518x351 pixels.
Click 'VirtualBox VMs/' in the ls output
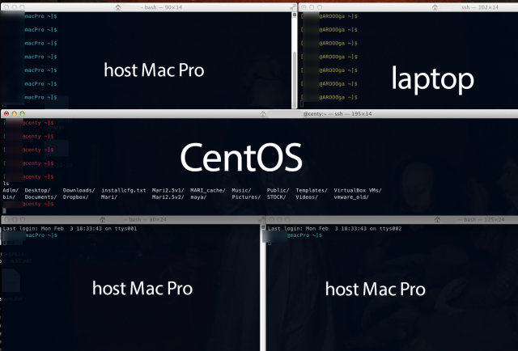pyautogui.click(x=358, y=190)
